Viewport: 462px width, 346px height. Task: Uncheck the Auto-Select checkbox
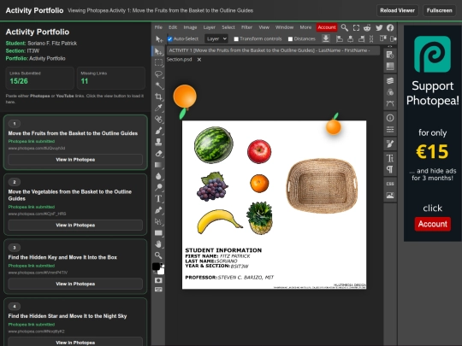coord(169,38)
